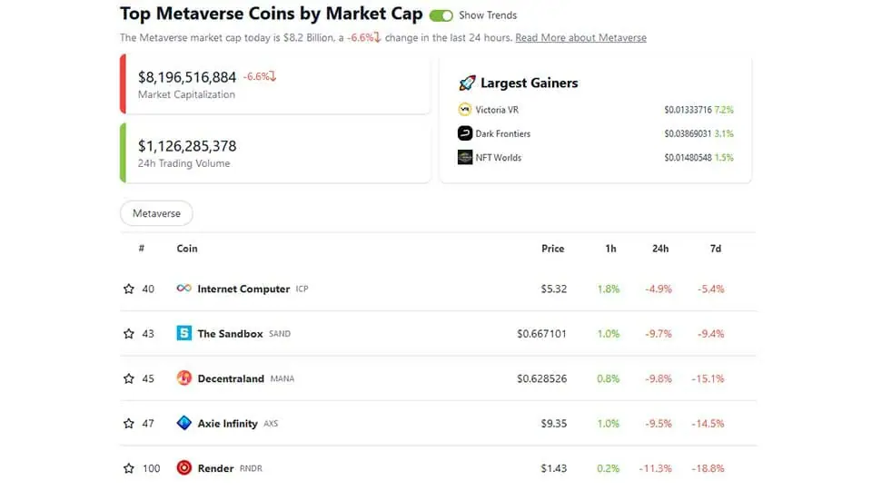Click the Decentraland logo icon
Viewport: 872px width, 490px height.
(x=183, y=378)
